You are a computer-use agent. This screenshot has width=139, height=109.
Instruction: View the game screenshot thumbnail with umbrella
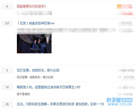pyautogui.click(x=34, y=44)
